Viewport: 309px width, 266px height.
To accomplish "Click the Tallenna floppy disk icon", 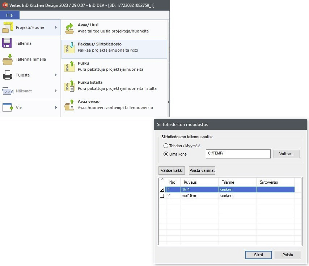I will 8,43.
